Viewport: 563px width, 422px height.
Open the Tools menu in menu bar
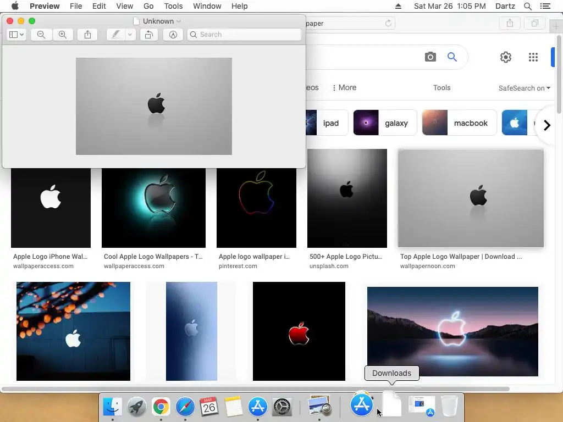tap(173, 6)
